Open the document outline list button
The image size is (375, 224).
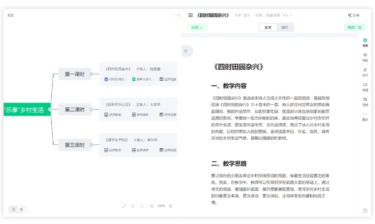pyautogui.click(x=186, y=51)
